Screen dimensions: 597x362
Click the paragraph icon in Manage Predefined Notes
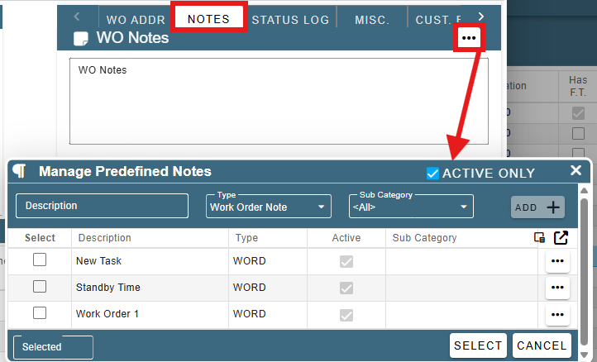coord(19,171)
